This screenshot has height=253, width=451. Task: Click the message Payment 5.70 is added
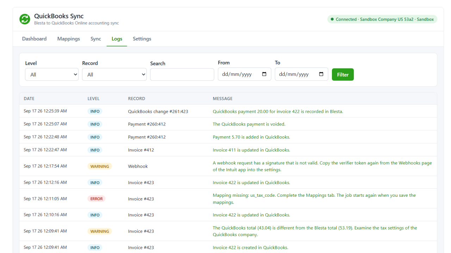coord(252,137)
